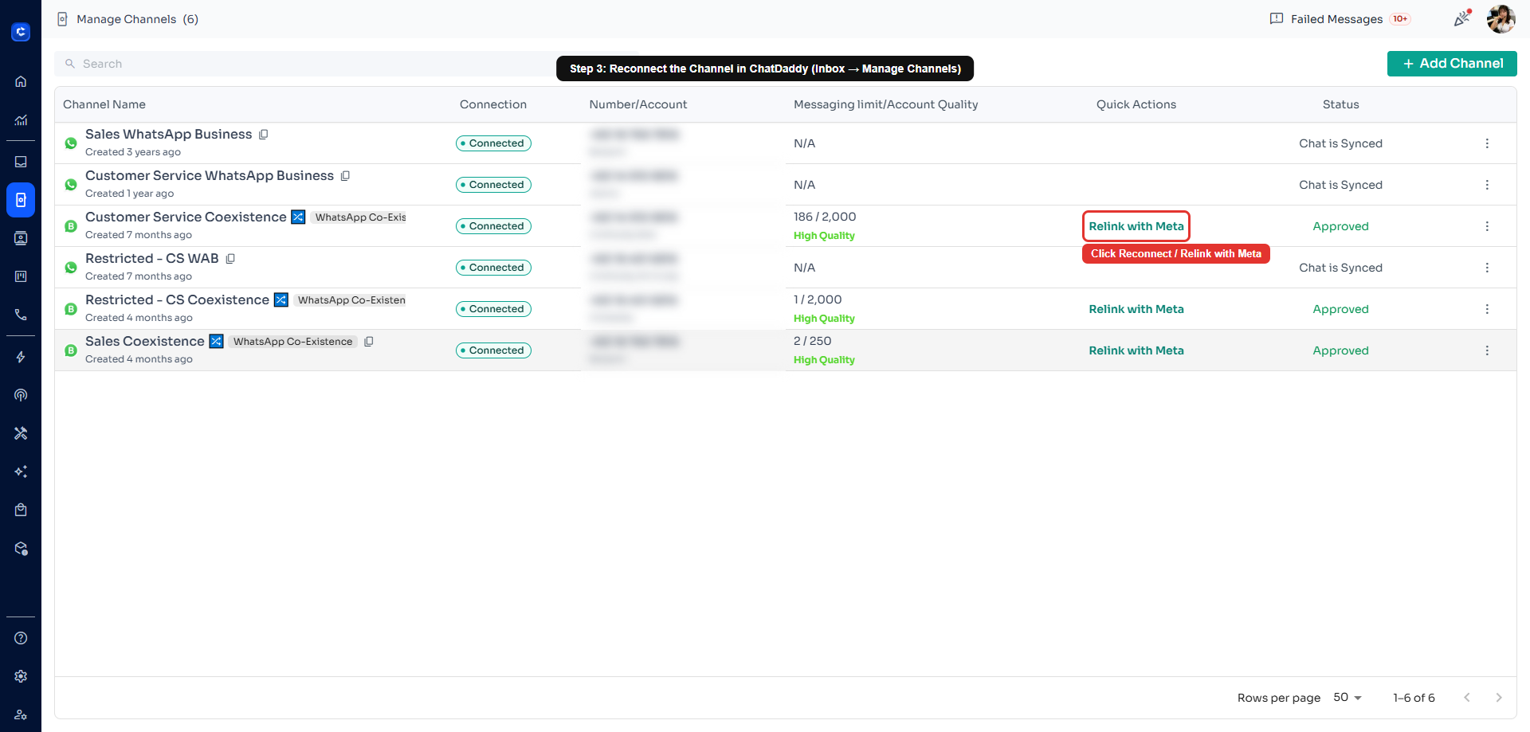
Task: Open the Help question mark icon
Action: tap(21, 638)
